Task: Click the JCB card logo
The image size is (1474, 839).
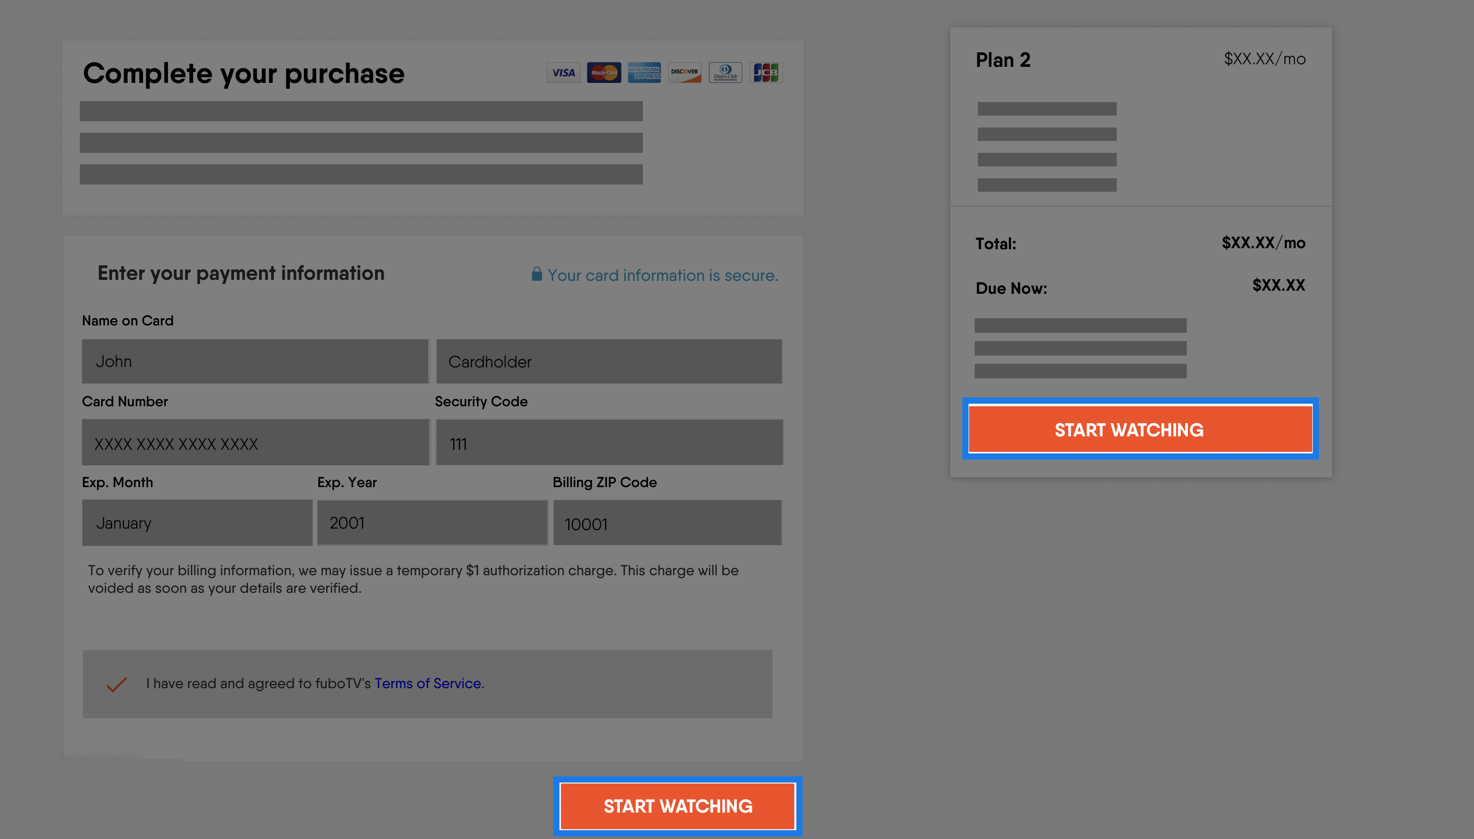Action: coord(766,73)
